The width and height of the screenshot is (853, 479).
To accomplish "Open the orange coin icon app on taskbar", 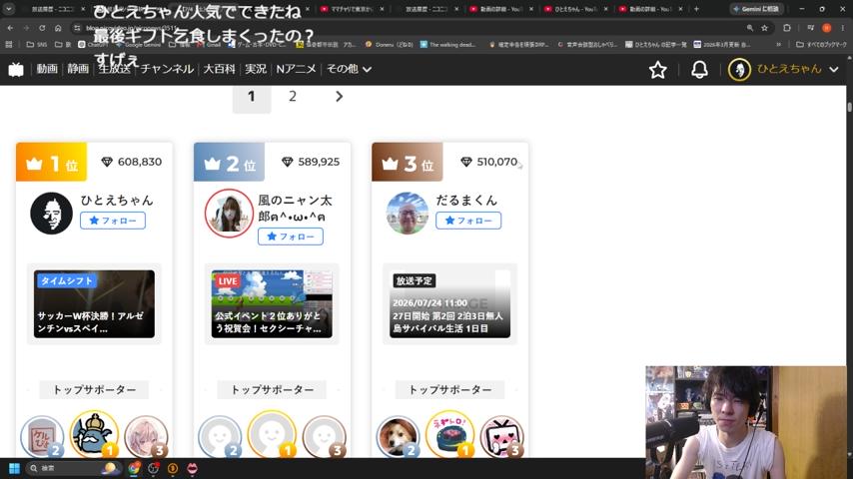I will point(173,468).
